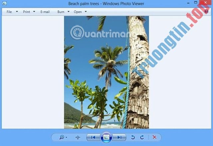Rotate photo counterclockwise

[x=133, y=137]
